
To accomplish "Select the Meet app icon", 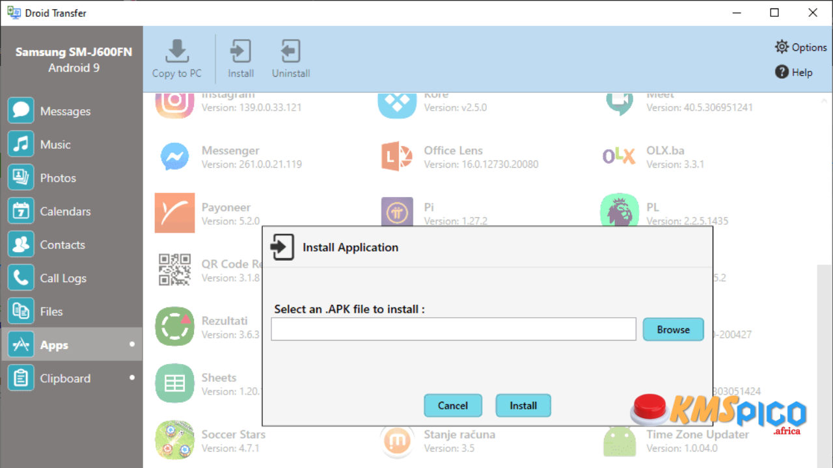I will tap(620, 104).
